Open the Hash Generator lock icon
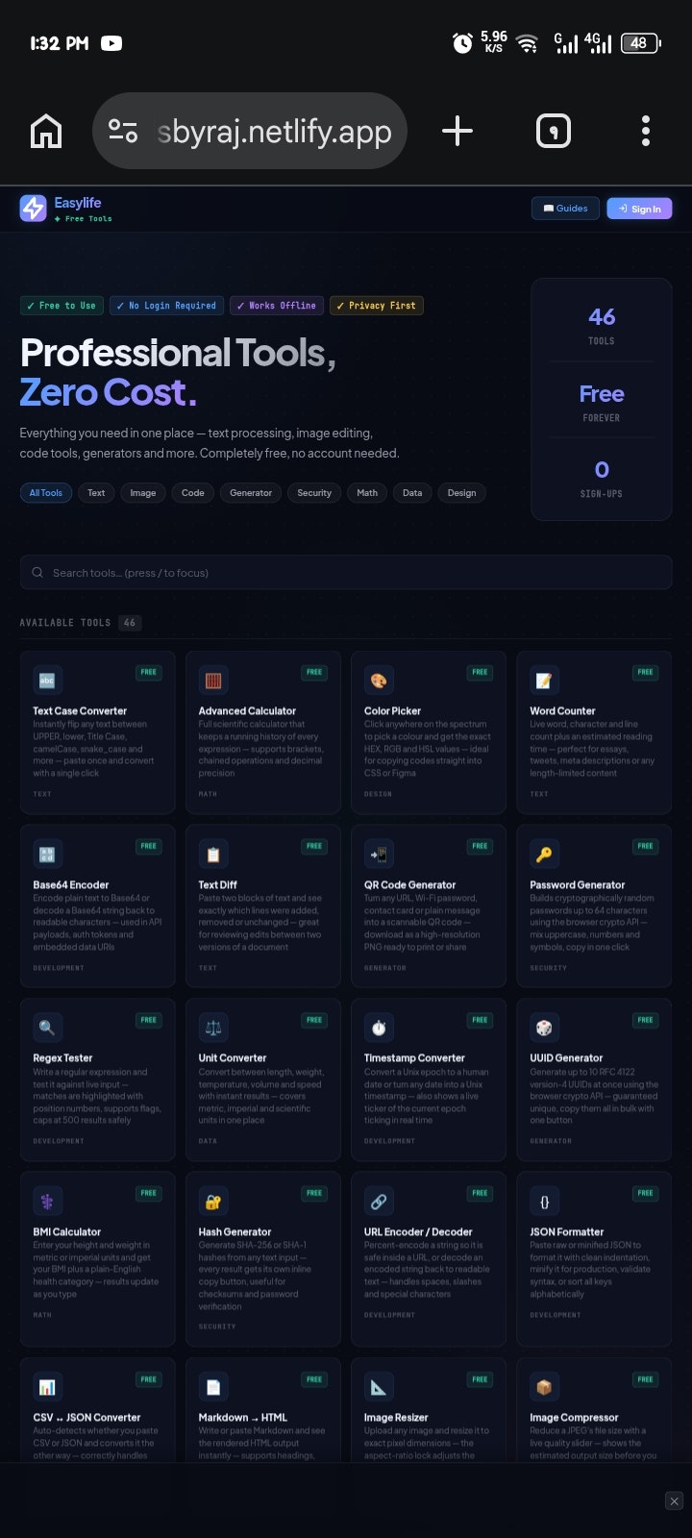This screenshot has height=1538, width=692. (x=212, y=1202)
